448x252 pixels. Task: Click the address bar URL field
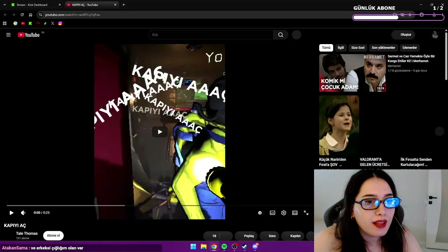pos(196,15)
